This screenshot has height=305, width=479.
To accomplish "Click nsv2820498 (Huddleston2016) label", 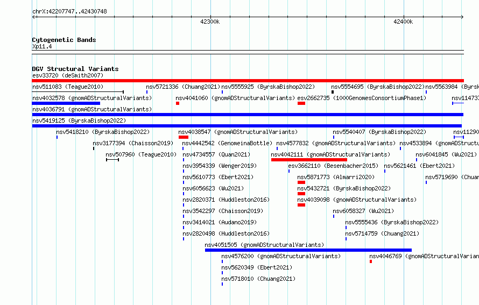I will click(226, 233).
